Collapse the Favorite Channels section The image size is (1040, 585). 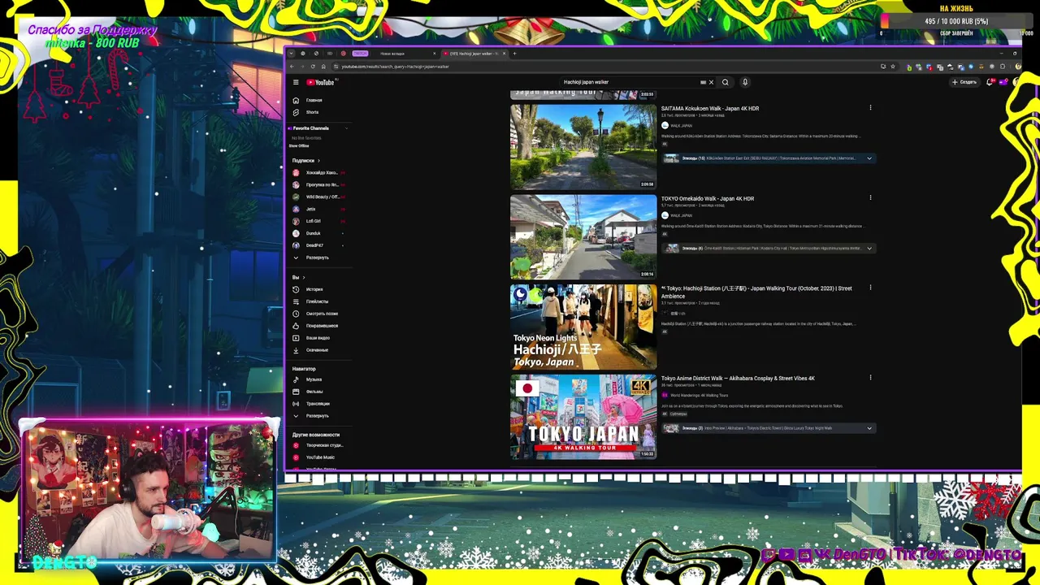346,128
